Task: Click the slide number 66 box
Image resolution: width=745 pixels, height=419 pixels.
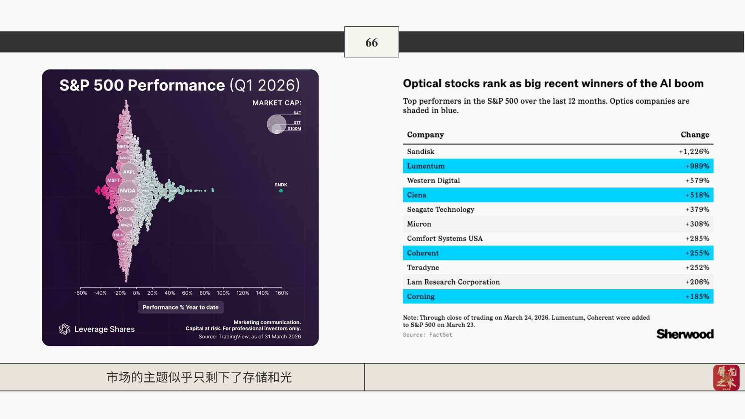Action: point(371,42)
